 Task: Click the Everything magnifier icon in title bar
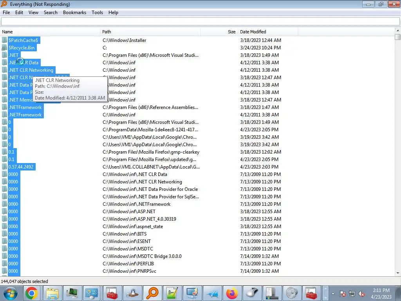tap(4, 4)
